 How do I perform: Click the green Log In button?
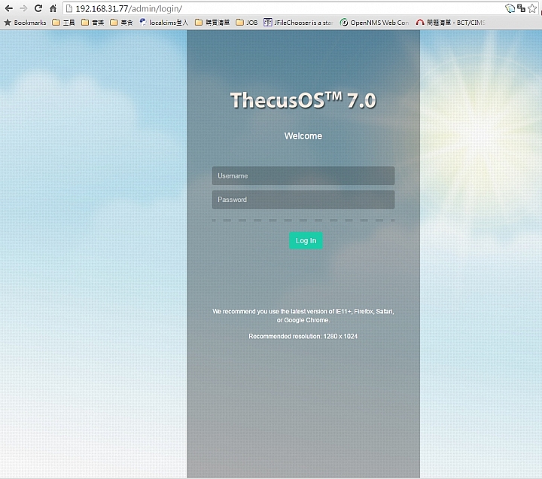[x=306, y=240]
